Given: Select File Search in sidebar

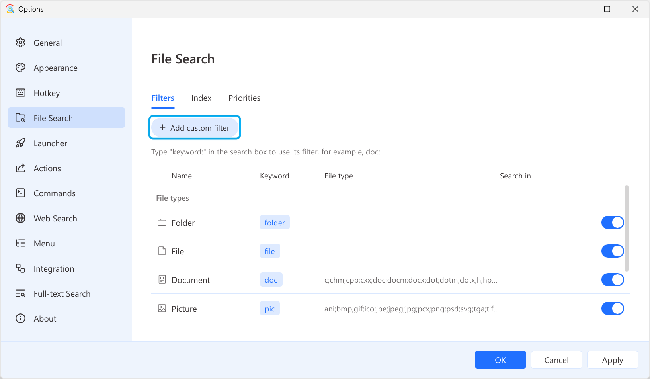Looking at the screenshot, I should click(x=66, y=118).
